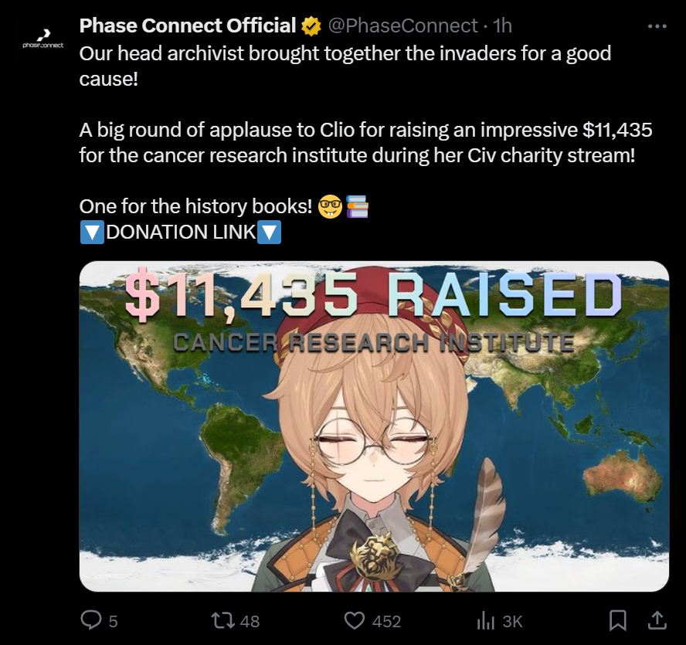The height and width of the screenshot is (645, 686).
Task: Click the stacked books emoji
Action: coord(358,206)
